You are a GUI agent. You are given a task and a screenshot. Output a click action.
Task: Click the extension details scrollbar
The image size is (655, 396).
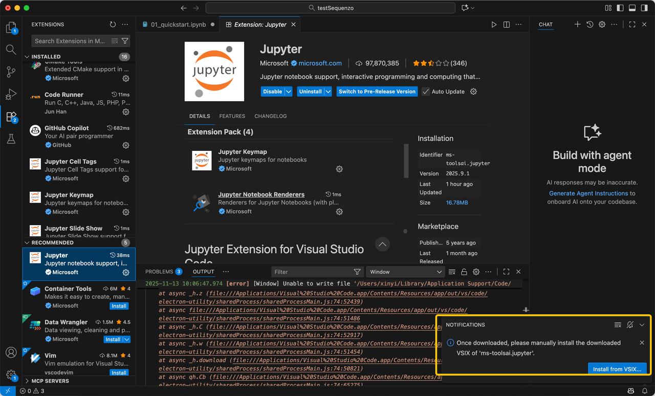[x=406, y=160]
